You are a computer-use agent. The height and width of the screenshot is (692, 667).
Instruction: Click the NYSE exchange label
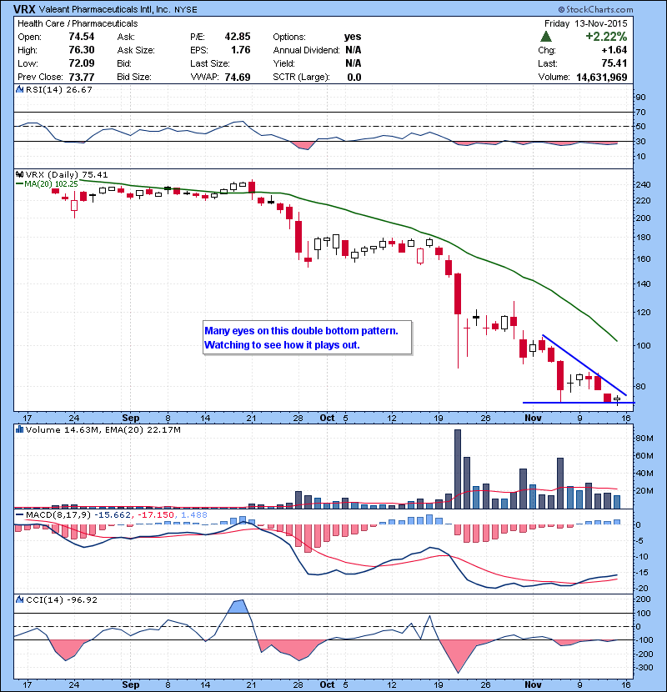[186, 10]
